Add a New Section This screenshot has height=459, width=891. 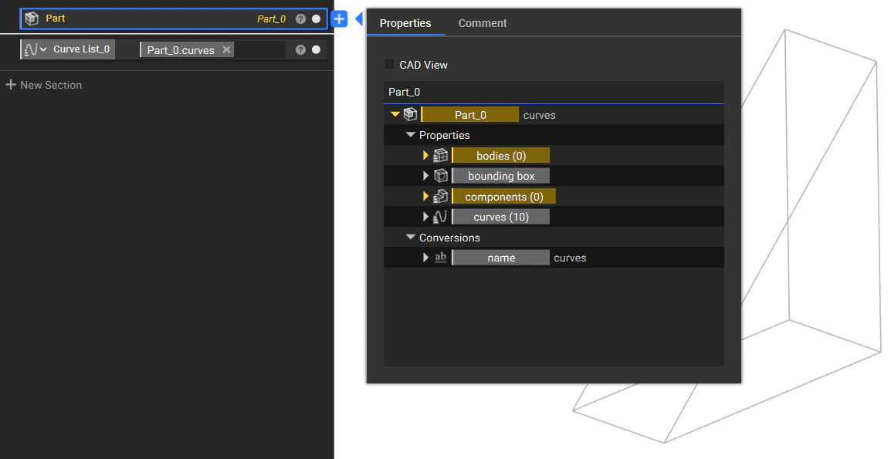click(x=44, y=85)
